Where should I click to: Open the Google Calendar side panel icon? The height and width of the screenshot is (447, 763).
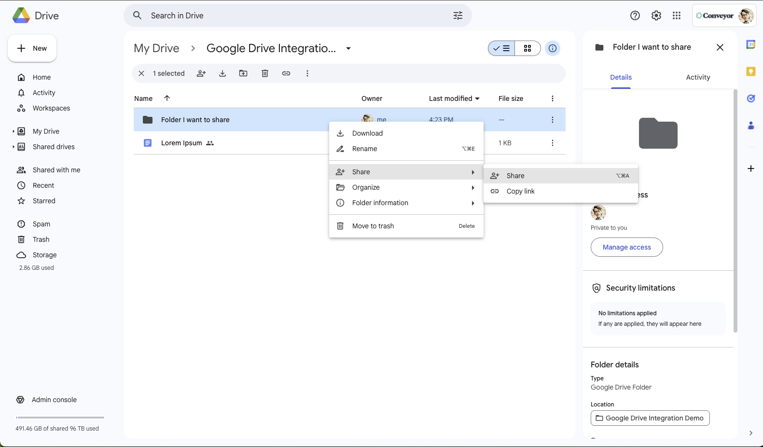[751, 44]
